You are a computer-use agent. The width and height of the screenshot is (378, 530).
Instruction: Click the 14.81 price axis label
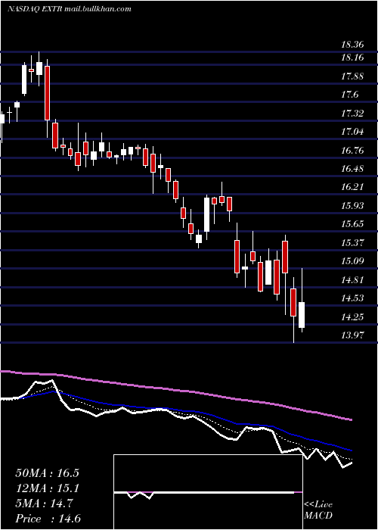coord(352,280)
